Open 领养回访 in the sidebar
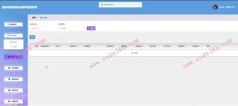 (x=13, y=90)
